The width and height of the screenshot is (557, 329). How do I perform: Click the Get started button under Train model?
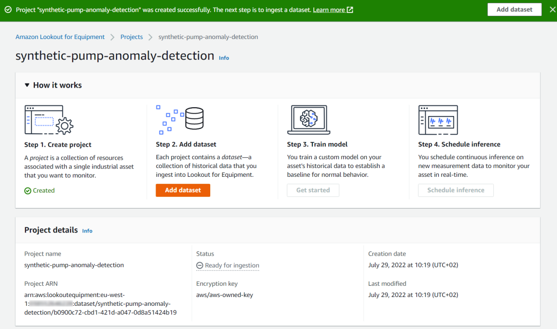pos(313,190)
